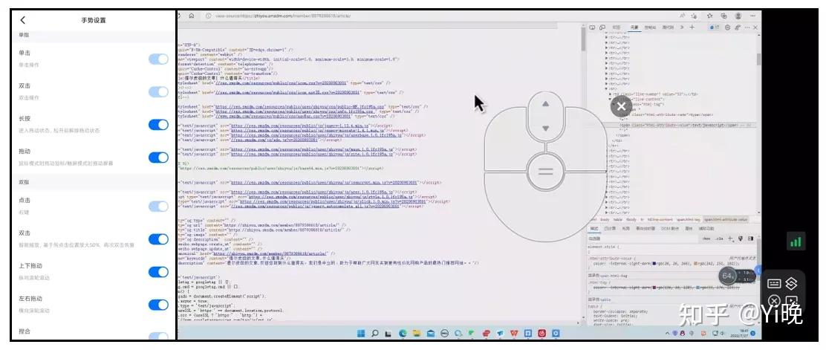Open the 事件侦听器 event listeners tab

point(645,229)
